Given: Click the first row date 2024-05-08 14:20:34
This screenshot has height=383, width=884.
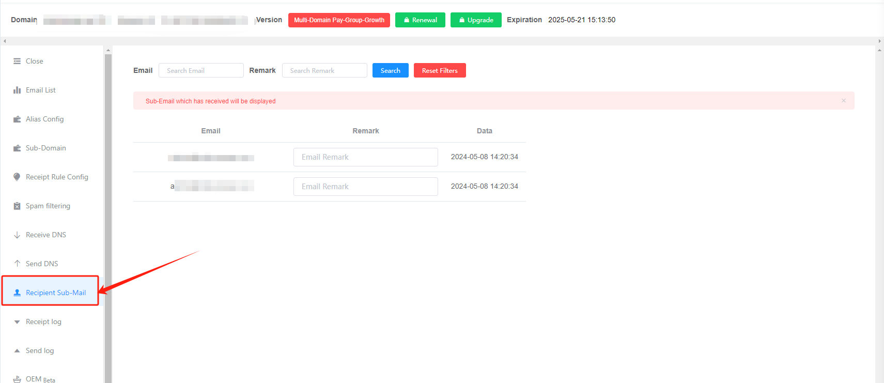Looking at the screenshot, I should [x=485, y=157].
